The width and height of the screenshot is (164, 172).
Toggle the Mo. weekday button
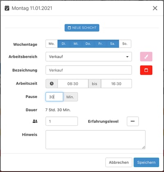(x=52, y=44)
